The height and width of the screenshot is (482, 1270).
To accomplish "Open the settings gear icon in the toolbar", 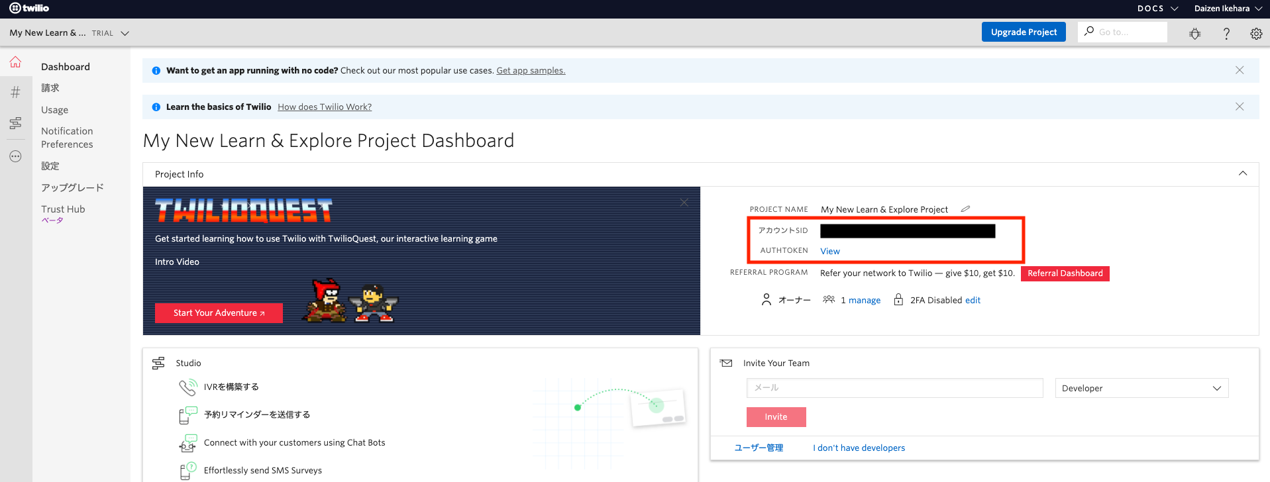I will (1256, 33).
